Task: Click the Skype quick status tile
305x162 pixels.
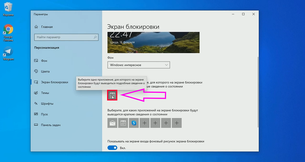Action: click(x=134, y=123)
